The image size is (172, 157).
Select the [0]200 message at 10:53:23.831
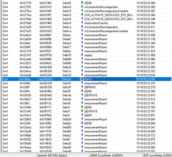click(88, 115)
